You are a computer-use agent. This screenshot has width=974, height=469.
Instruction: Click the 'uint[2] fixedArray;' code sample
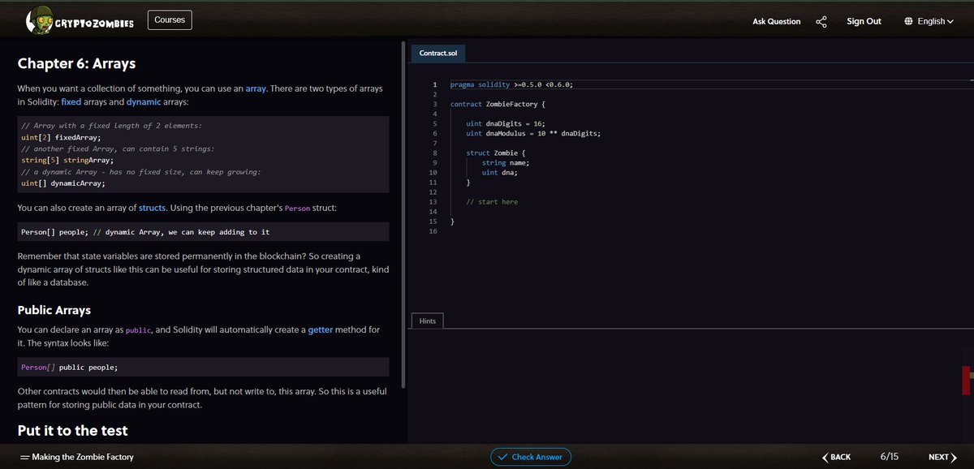click(x=61, y=137)
